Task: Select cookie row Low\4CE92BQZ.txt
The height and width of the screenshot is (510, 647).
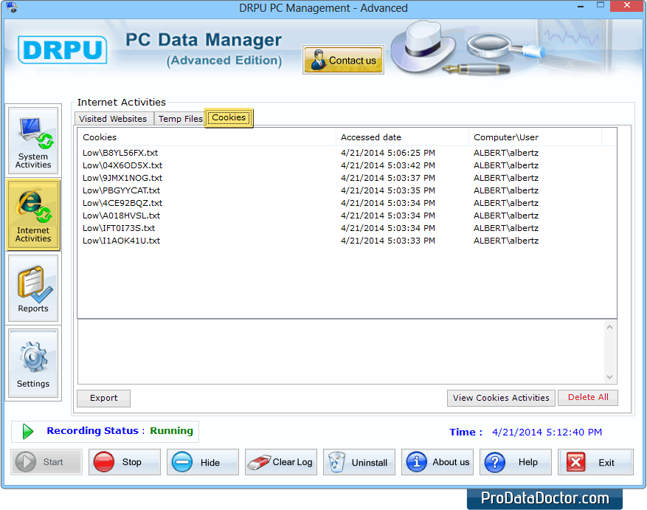Action: click(347, 203)
